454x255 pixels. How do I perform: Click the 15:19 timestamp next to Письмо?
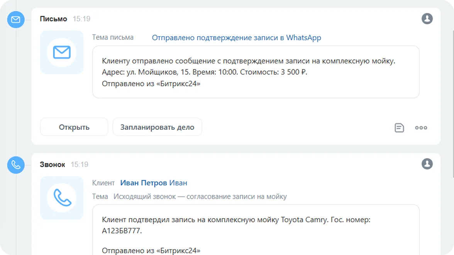(81, 19)
